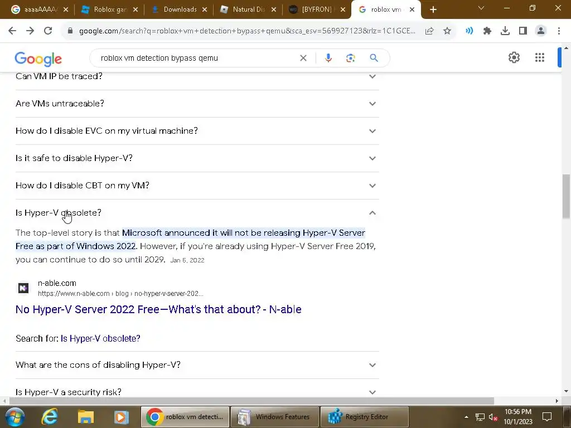Go to Google homepage logo
Viewport: 571px width, 428px height.
click(38, 59)
